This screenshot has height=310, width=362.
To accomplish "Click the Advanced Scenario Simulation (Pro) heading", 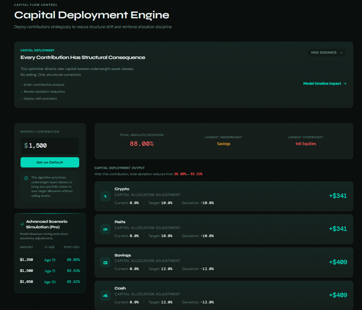I will point(47,224).
